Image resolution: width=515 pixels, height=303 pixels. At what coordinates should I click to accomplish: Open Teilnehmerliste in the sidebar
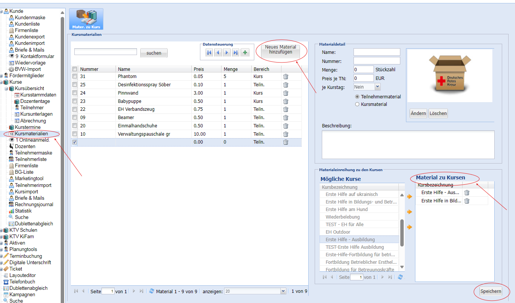pos(31,159)
